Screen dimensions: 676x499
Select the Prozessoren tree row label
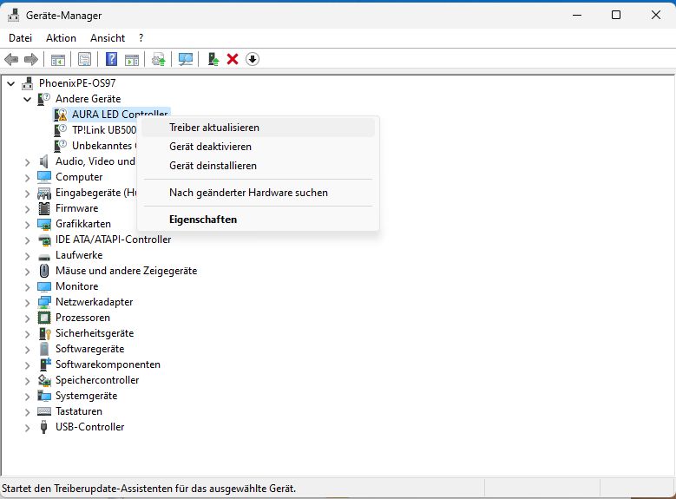pos(82,318)
